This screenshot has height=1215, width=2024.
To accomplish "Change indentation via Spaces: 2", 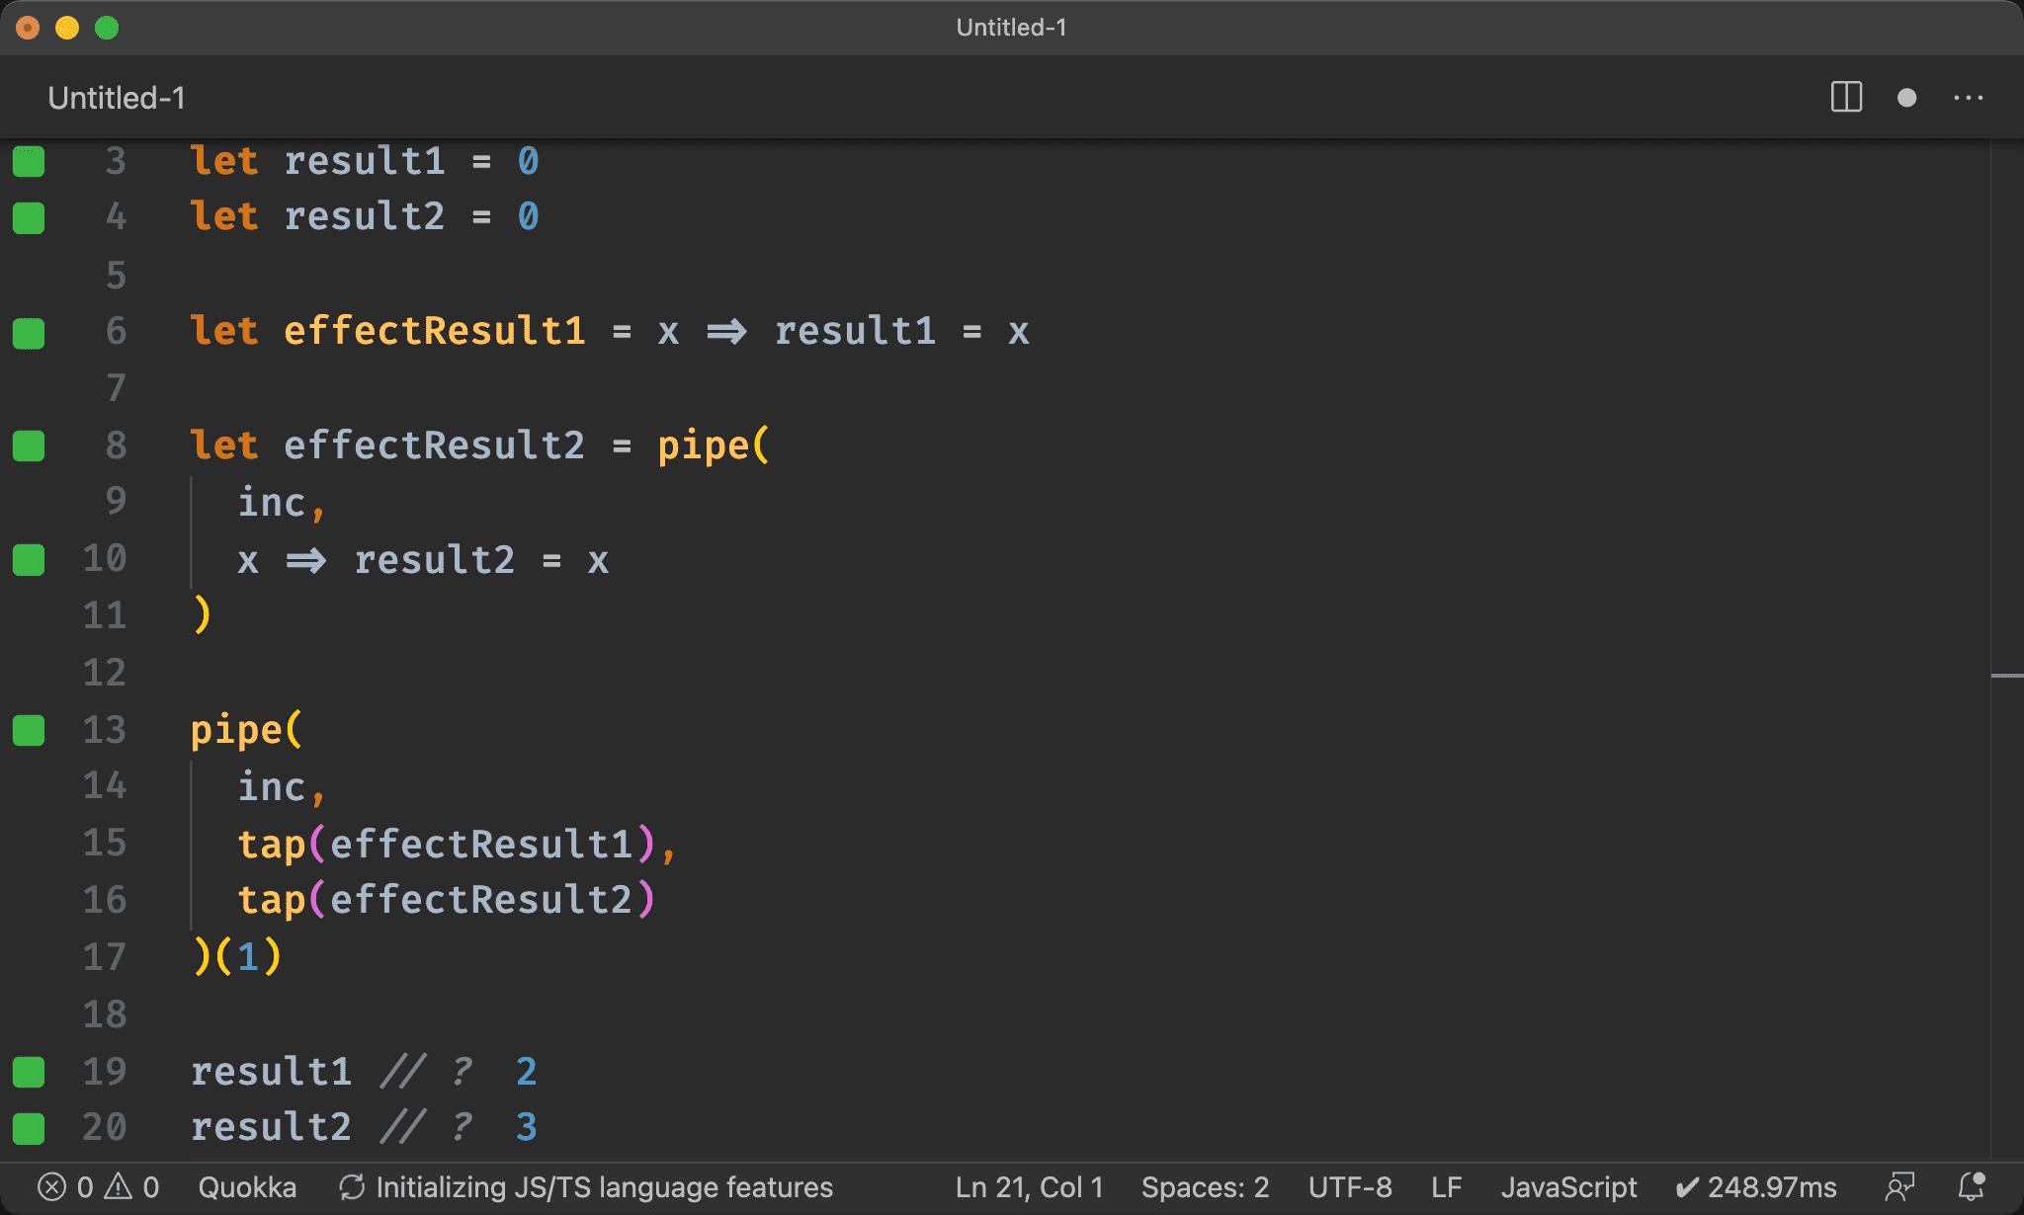I will click(1205, 1186).
